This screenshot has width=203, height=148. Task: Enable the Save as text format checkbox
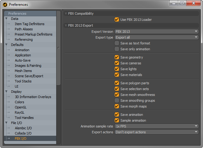117,43
